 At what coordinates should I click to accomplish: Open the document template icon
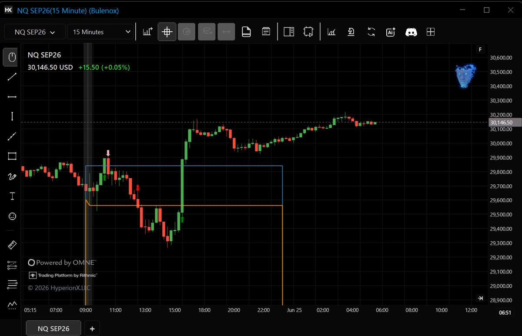pyautogui.click(x=246, y=32)
